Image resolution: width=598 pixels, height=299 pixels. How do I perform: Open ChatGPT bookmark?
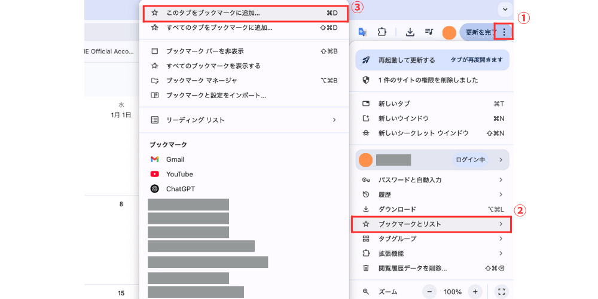pos(180,189)
